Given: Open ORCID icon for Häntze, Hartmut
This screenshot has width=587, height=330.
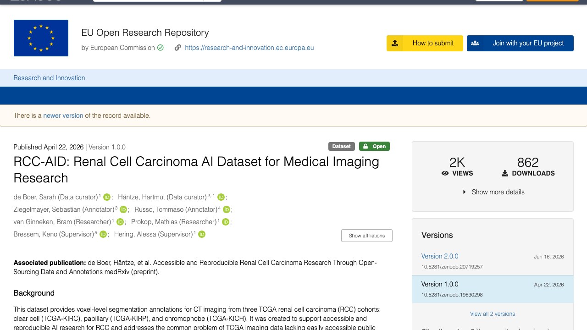Looking at the screenshot, I should 221,197.
